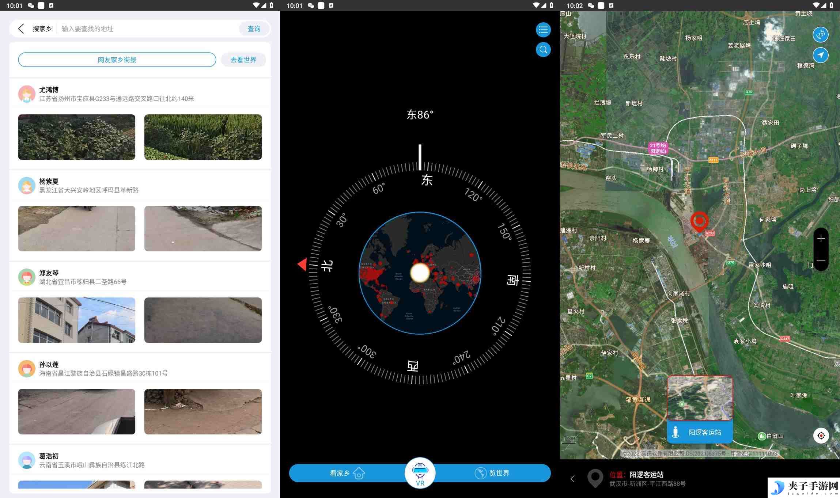The image size is (840, 498).
Task: Open 孙以莲's avatar
Action: click(x=27, y=369)
